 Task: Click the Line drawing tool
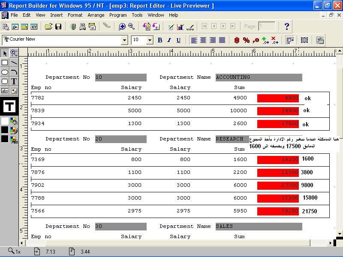pyautogui.click(x=14, y=63)
